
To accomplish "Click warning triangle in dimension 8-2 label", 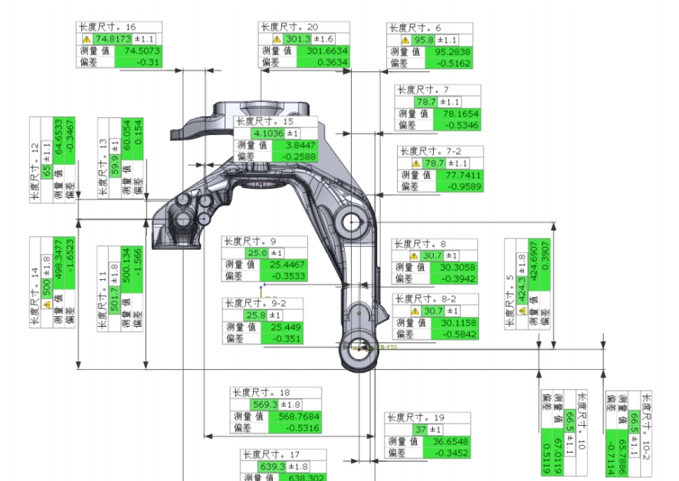I will (414, 311).
